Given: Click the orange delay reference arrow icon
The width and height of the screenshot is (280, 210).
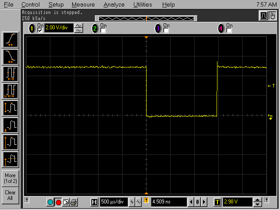Looking at the screenshot, I should pos(146,200).
